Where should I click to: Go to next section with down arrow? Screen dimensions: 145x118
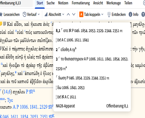tap(74, 15)
